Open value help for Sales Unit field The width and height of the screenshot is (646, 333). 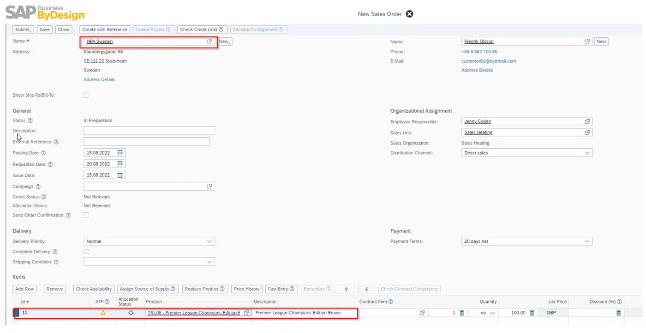tap(587, 133)
